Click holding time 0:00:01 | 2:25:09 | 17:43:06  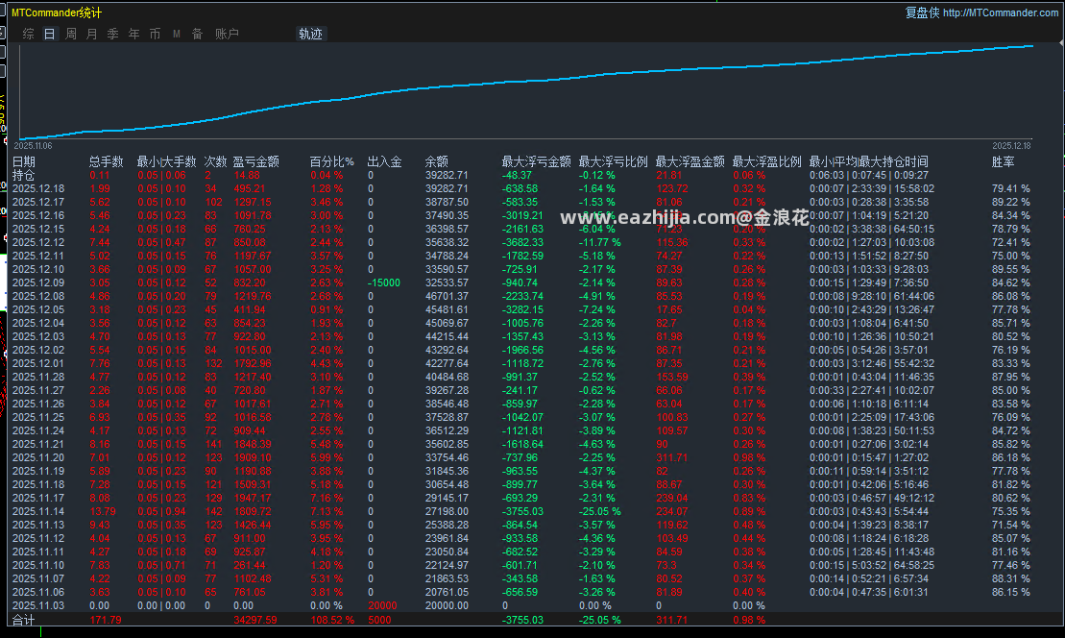[872, 417]
